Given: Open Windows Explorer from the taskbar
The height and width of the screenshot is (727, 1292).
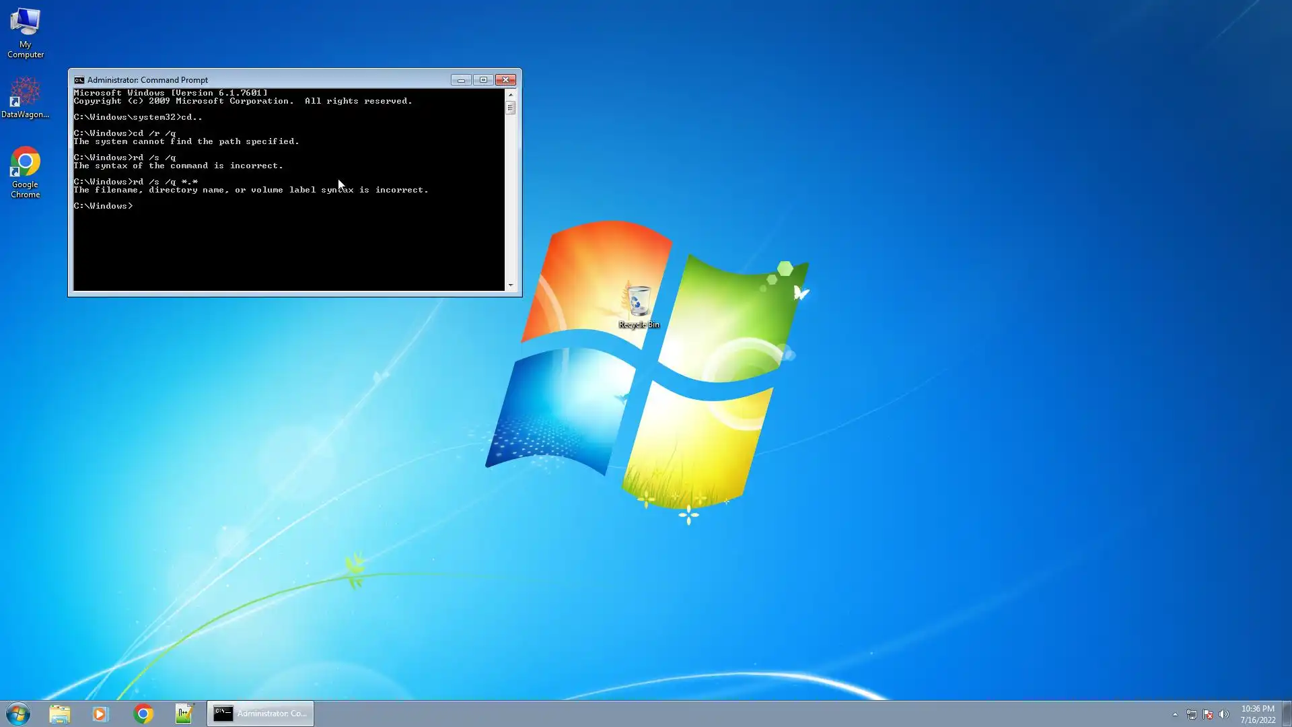Looking at the screenshot, I should click(59, 714).
